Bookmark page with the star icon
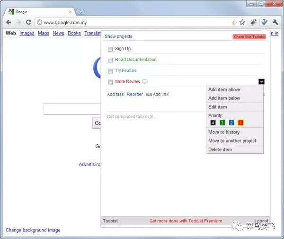284x239 pixels. 242,22
